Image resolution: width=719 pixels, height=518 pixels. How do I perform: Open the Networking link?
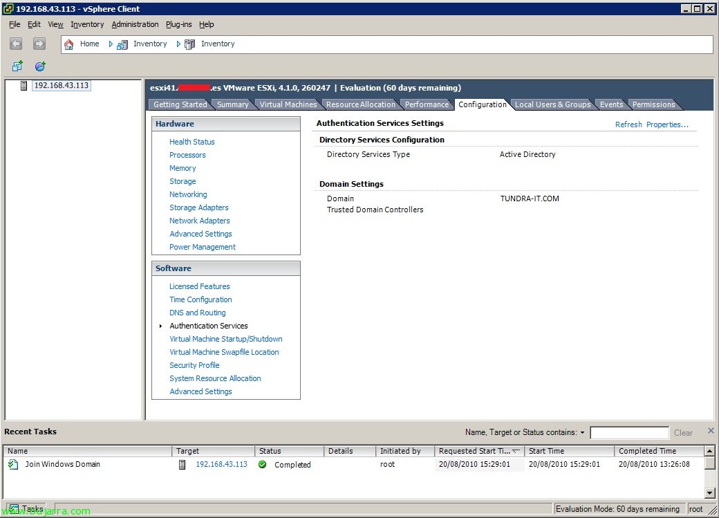coord(188,194)
